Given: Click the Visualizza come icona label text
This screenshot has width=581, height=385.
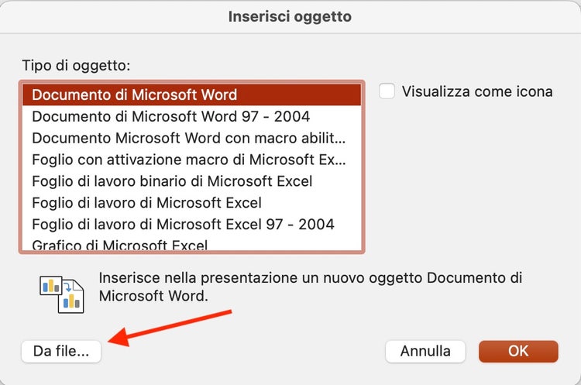Looking at the screenshot, I should [x=477, y=91].
